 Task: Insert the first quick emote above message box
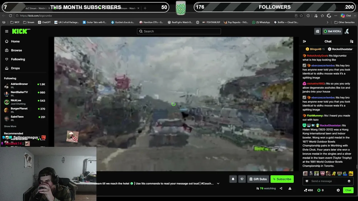pyautogui.click(x=305, y=174)
